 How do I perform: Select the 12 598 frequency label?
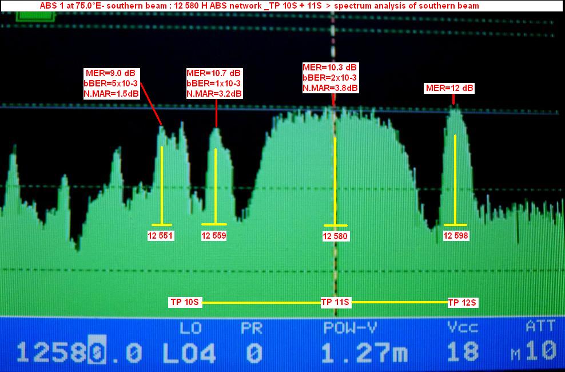tap(456, 235)
